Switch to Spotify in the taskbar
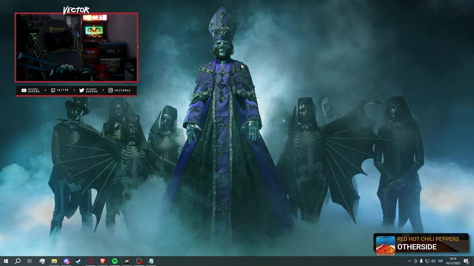The height and width of the screenshot is (266, 474). [115, 261]
